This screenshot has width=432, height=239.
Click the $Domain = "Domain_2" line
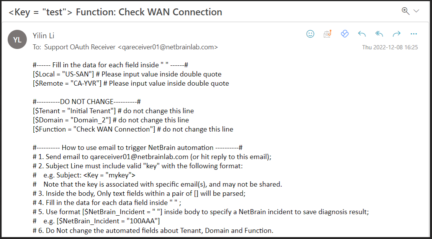coord(73,120)
